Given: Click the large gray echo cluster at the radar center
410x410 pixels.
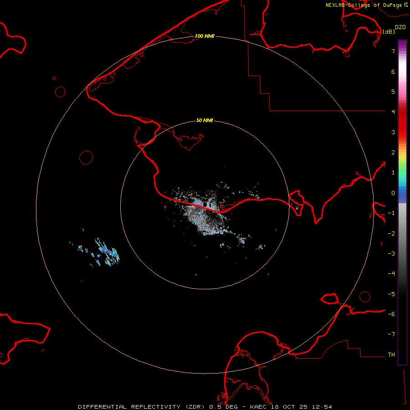Looking at the screenshot, I should click(205, 217).
